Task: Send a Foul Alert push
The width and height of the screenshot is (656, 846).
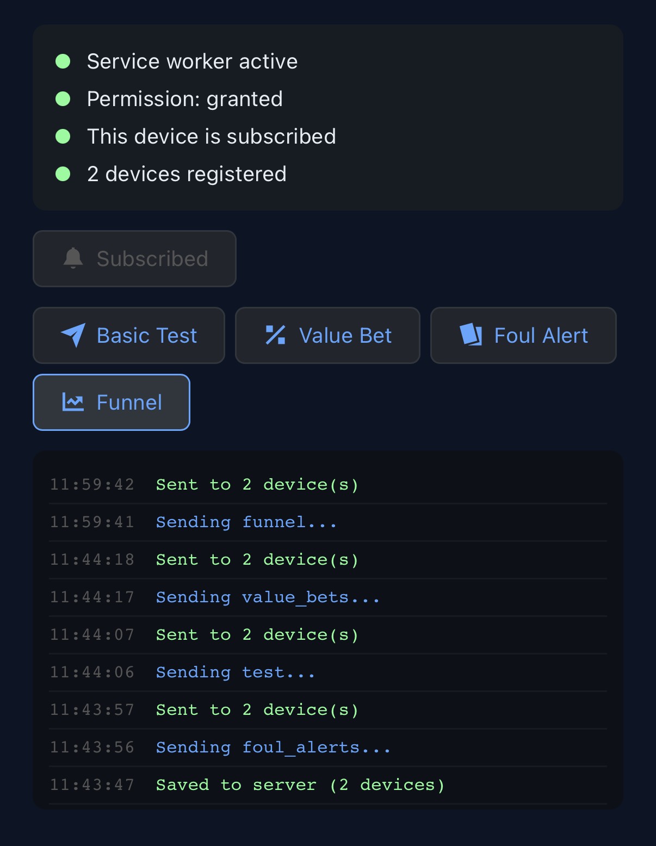Action: (x=523, y=335)
